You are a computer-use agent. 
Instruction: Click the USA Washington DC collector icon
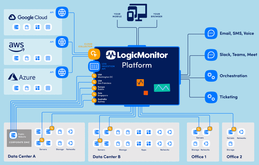(94, 76)
